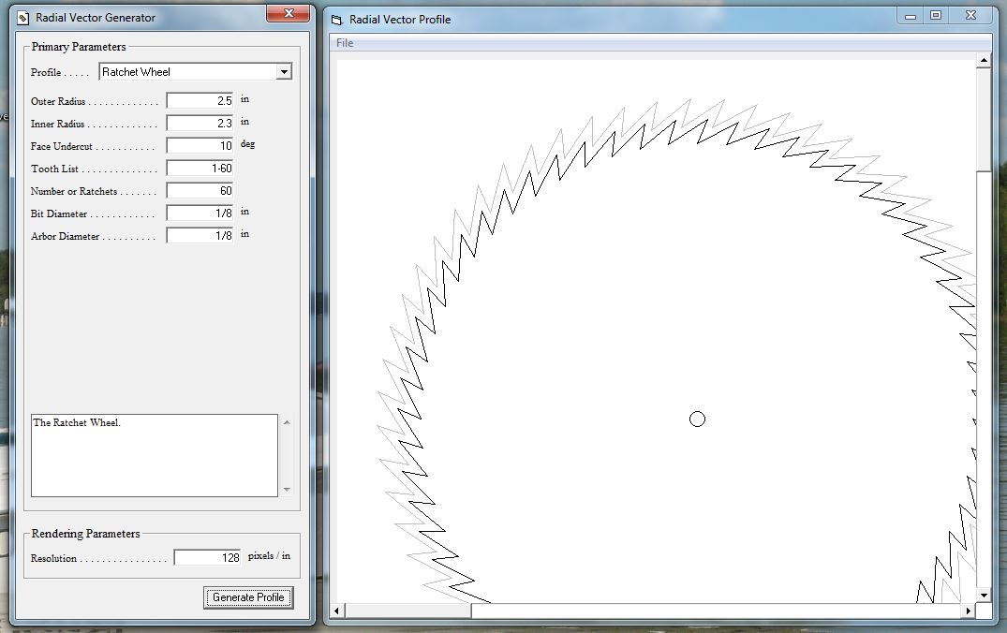Click description box scroll up arrow
This screenshot has height=633, width=1007.
(287, 421)
